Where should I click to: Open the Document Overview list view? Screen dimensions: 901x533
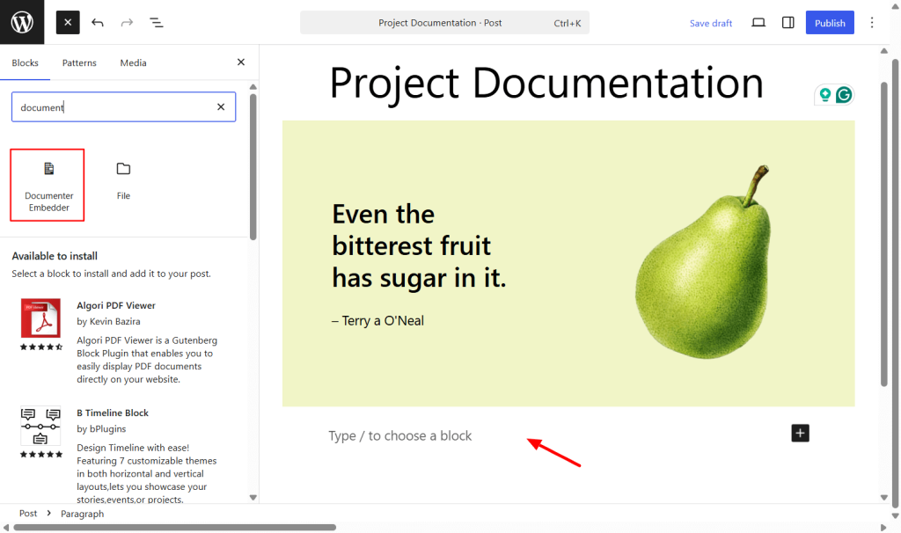click(157, 22)
